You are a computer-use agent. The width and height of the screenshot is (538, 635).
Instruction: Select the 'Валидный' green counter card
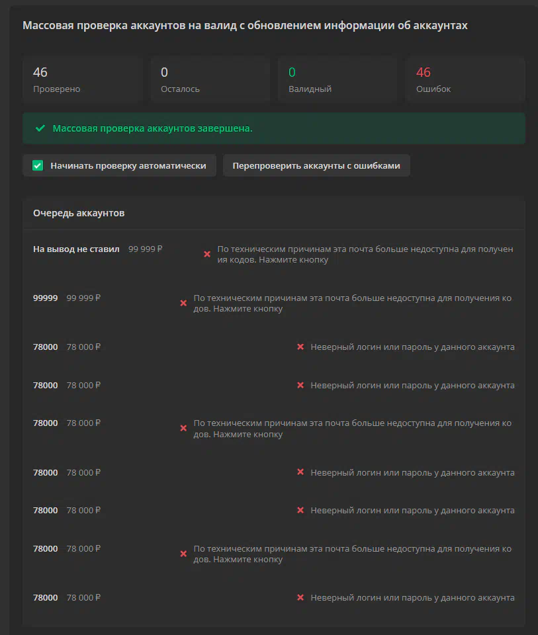[338, 79]
